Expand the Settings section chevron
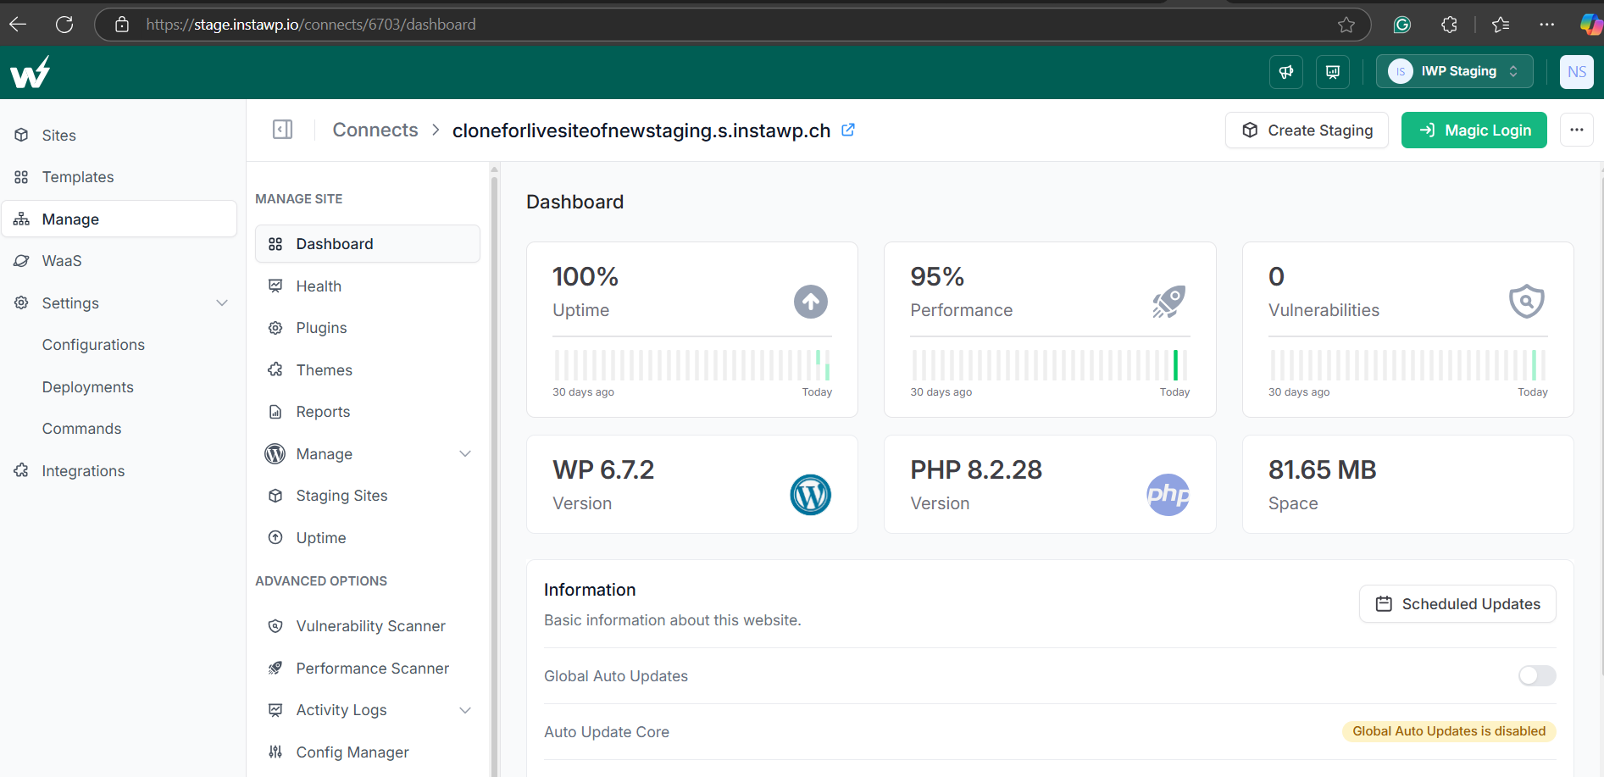 222,303
